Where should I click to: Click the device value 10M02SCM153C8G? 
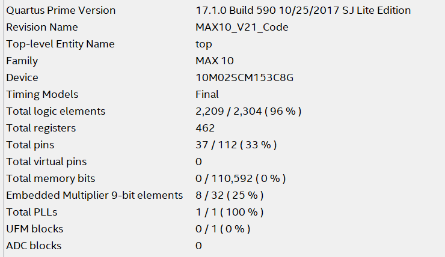pyautogui.click(x=245, y=77)
